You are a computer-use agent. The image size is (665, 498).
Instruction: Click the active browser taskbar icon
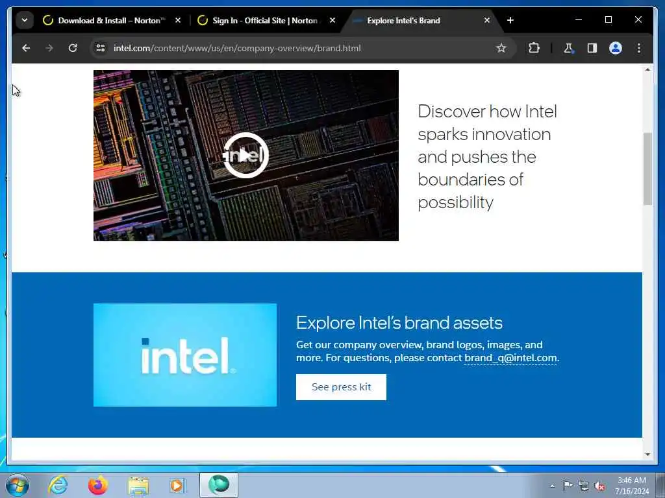pyautogui.click(x=219, y=485)
